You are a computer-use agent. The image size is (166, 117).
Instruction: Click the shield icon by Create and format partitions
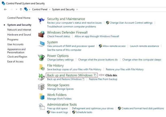coord(119,108)
